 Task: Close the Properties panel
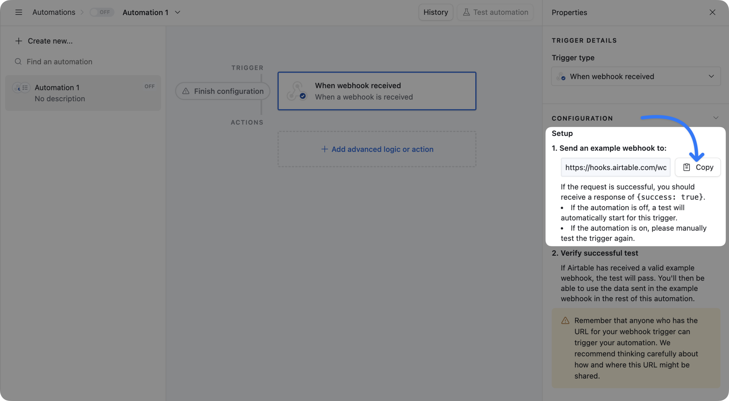coord(712,12)
